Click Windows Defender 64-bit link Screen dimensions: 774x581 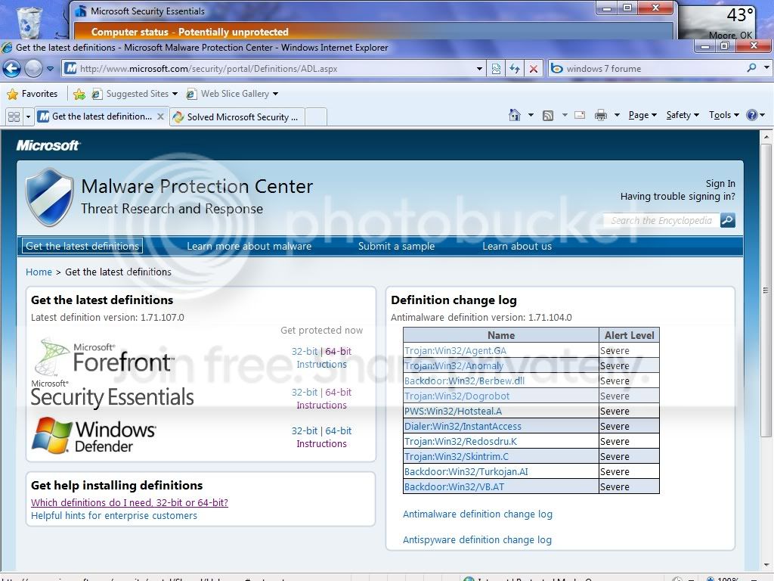click(338, 430)
